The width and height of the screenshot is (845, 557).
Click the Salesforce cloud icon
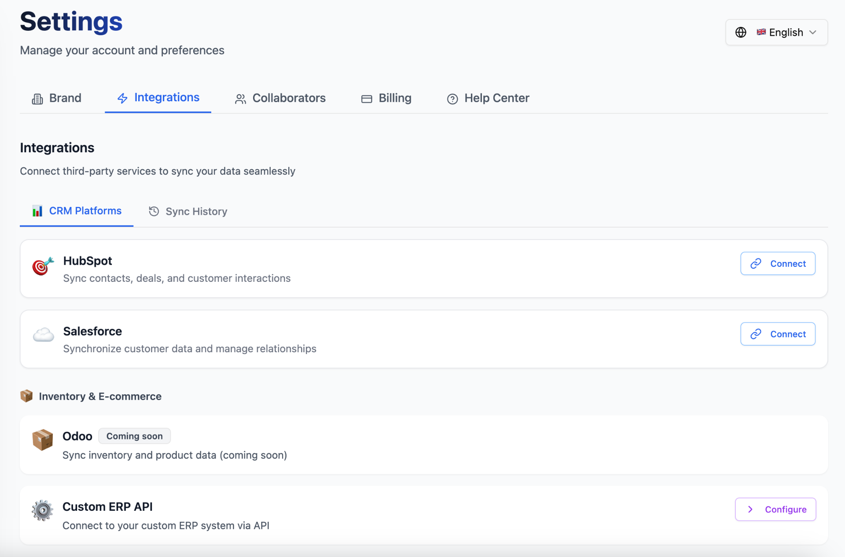click(x=43, y=336)
